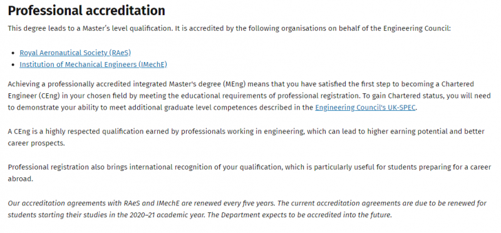
Task: Follow the Engineering Council's UK-SPEC link
Action: [365, 108]
